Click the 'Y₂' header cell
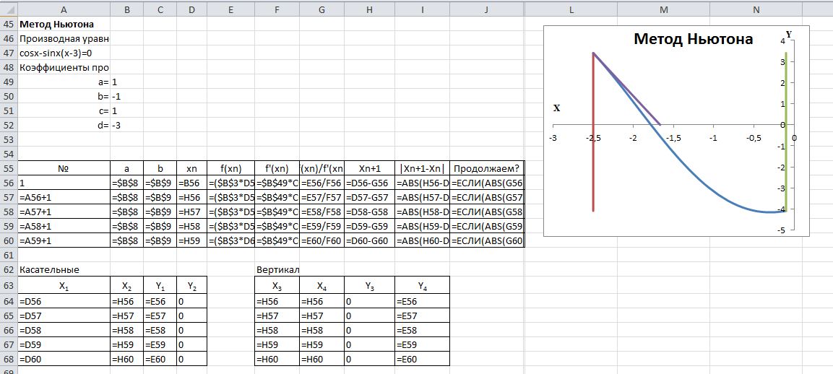 click(191, 287)
